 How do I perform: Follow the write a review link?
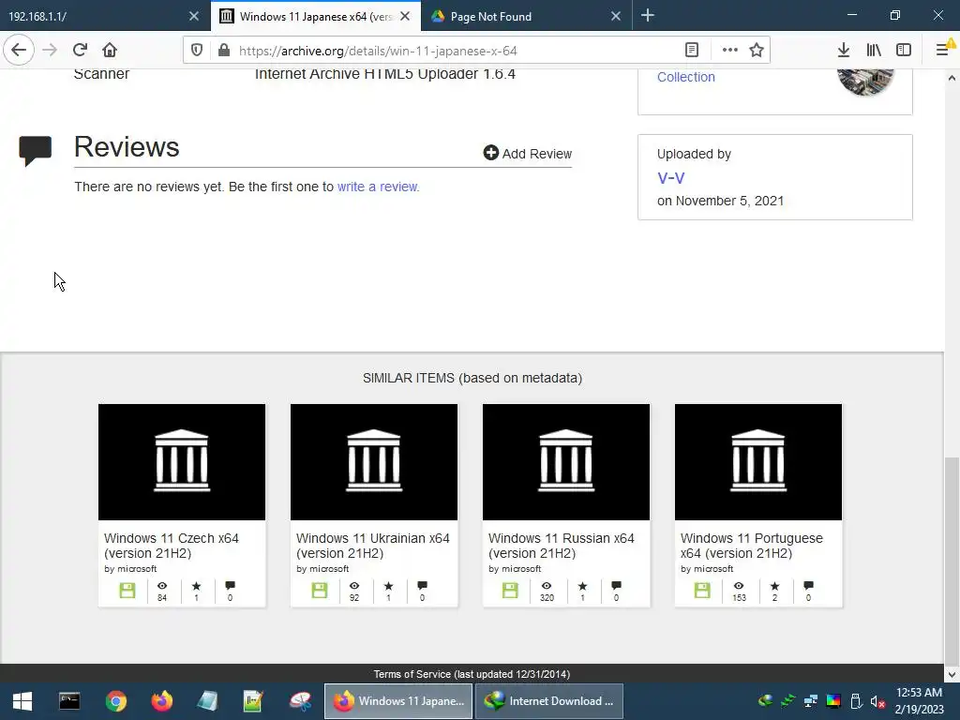[x=379, y=187]
